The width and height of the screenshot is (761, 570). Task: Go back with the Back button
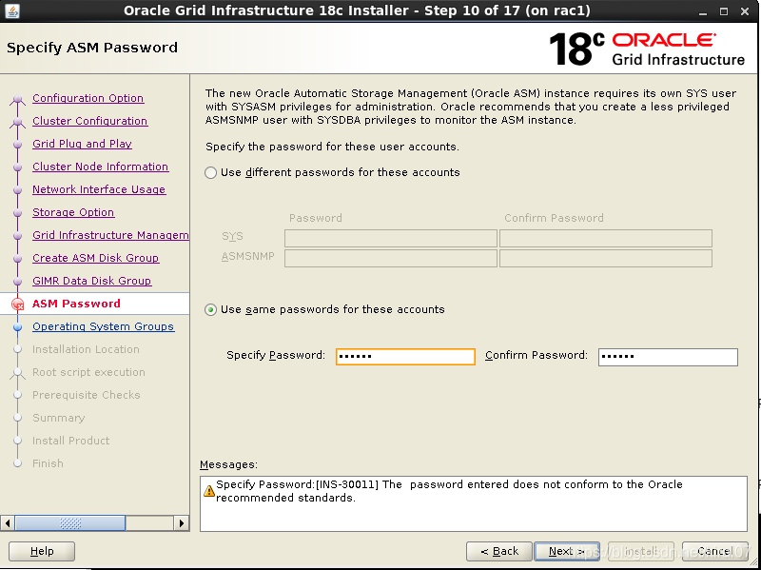tap(498, 551)
